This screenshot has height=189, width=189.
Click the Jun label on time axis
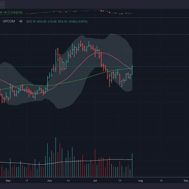click(x=49, y=180)
